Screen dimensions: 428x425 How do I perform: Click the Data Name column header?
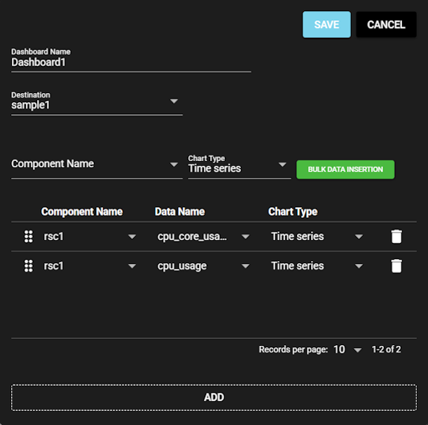click(x=179, y=211)
